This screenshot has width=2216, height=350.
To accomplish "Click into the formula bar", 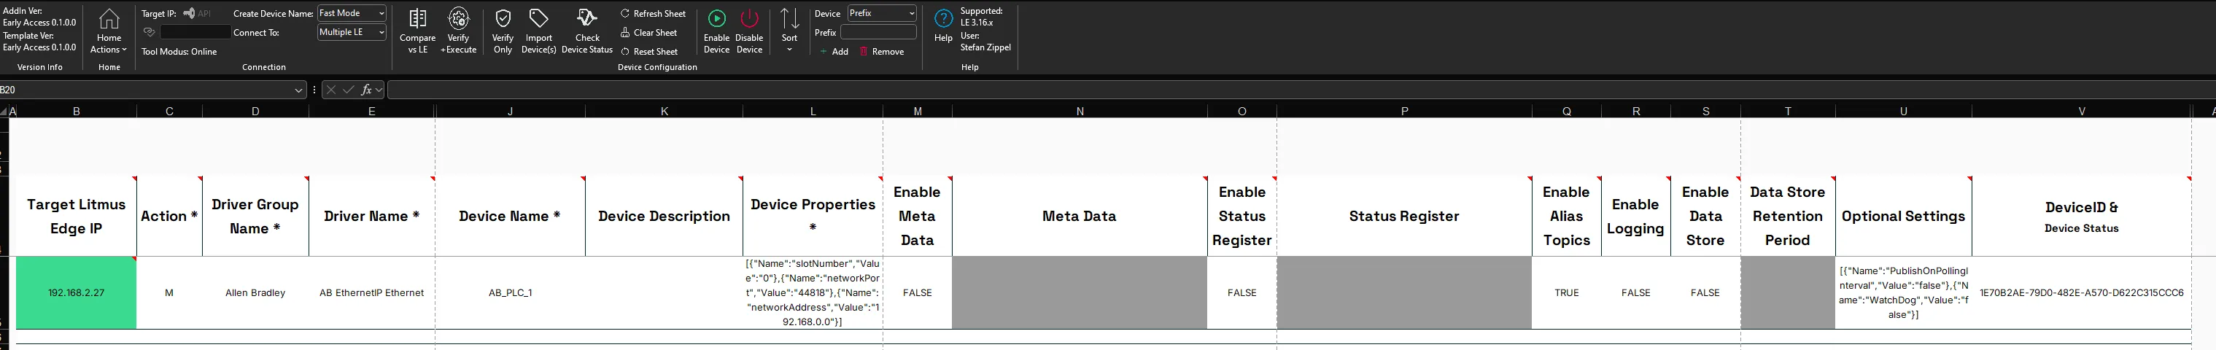I will pyautogui.click(x=1299, y=90).
